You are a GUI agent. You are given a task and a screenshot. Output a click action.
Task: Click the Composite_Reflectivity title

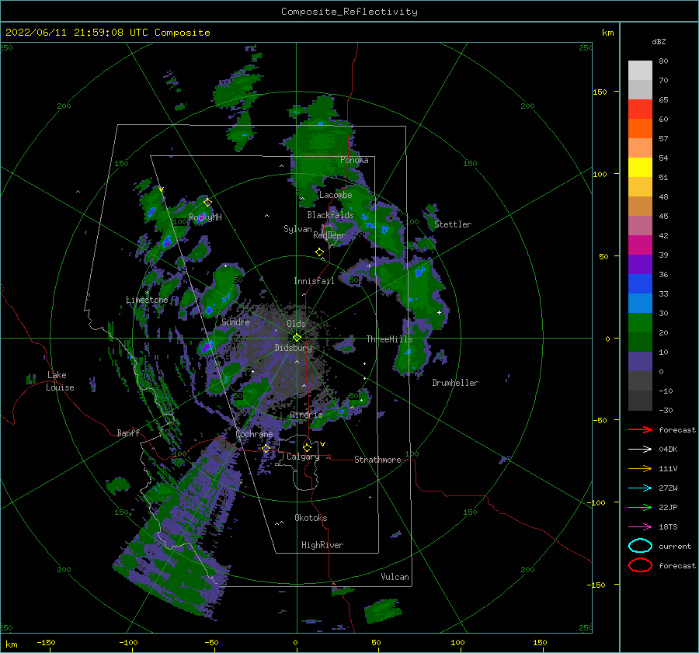point(349,12)
